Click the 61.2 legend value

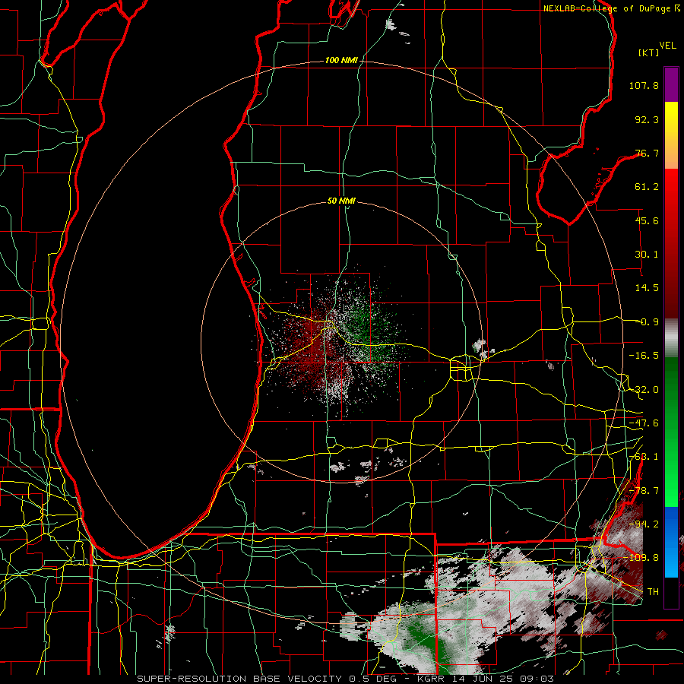[x=647, y=187]
